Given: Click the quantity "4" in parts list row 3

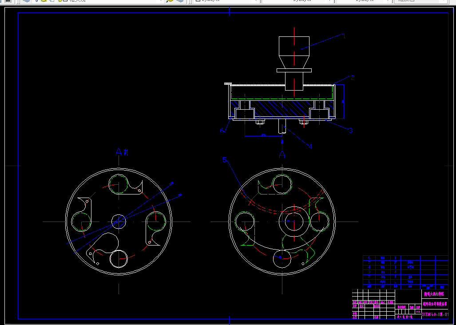Looking at the screenshot, I should pos(395,272).
